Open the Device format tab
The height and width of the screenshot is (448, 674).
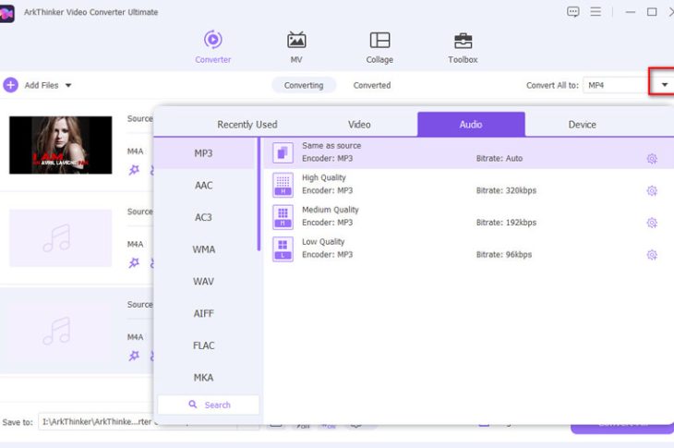[x=582, y=125]
